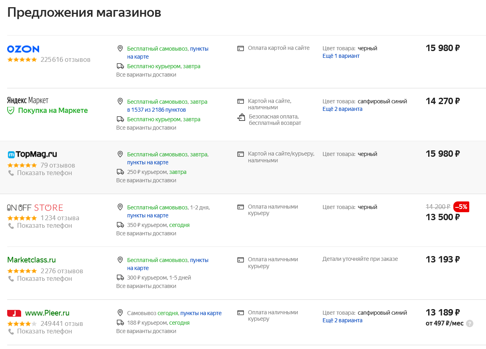Click the www.Pleer.ru store name link
Viewport: 486px width, 349px height.
click(47, 313)
